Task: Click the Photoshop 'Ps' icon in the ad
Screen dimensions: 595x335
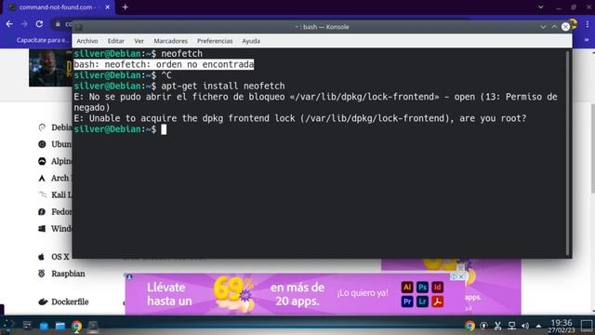Action: (422, 288)
